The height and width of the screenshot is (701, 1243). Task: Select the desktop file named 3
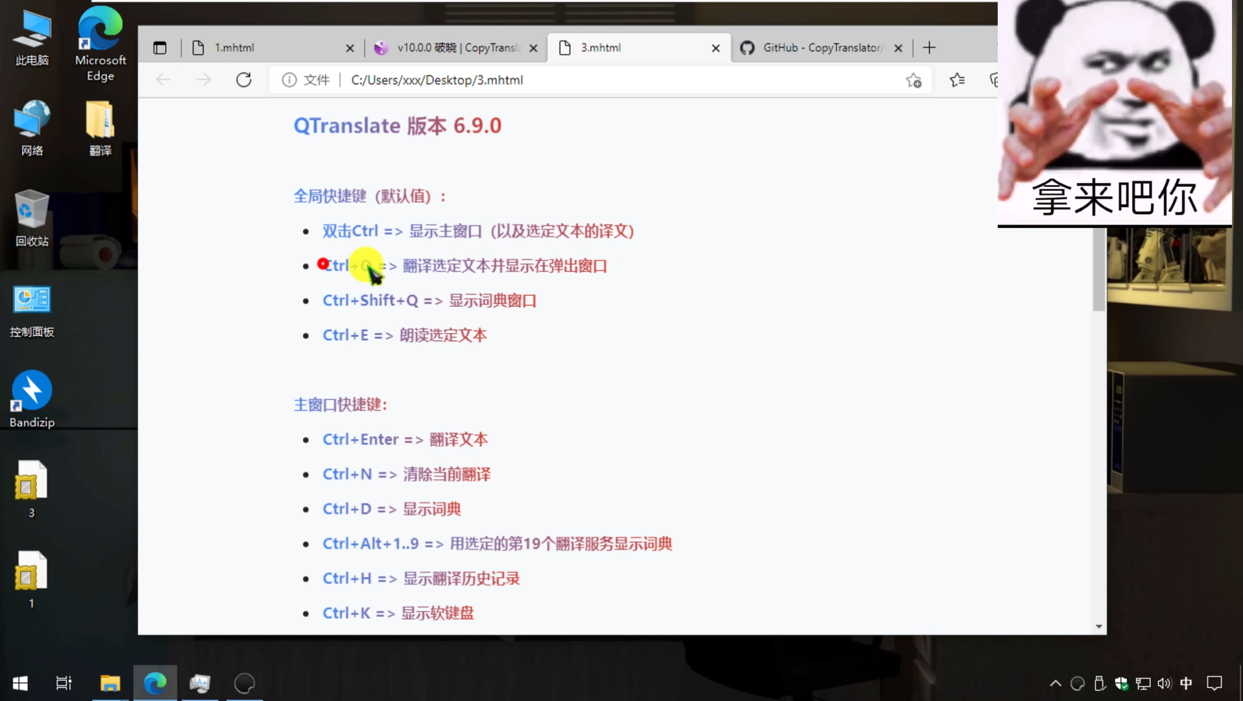click(x=31, y=488)
